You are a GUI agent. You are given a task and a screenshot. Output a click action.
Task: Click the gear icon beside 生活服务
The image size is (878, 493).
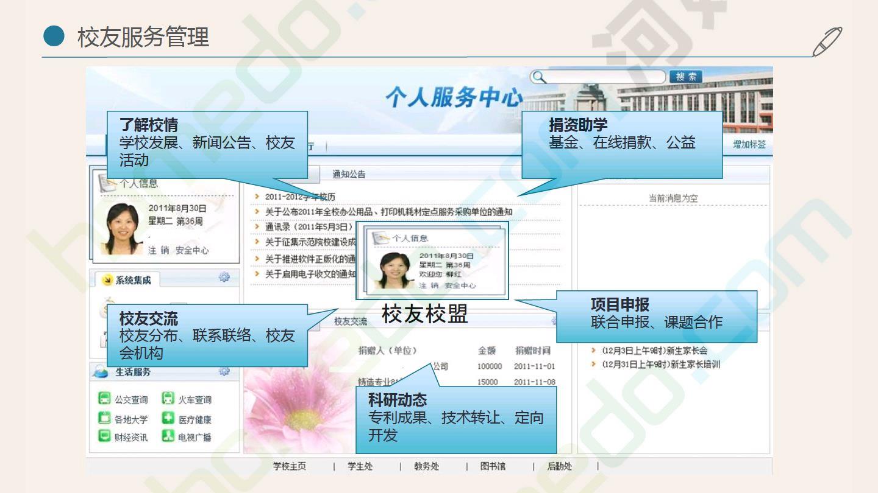coord(224,371)
